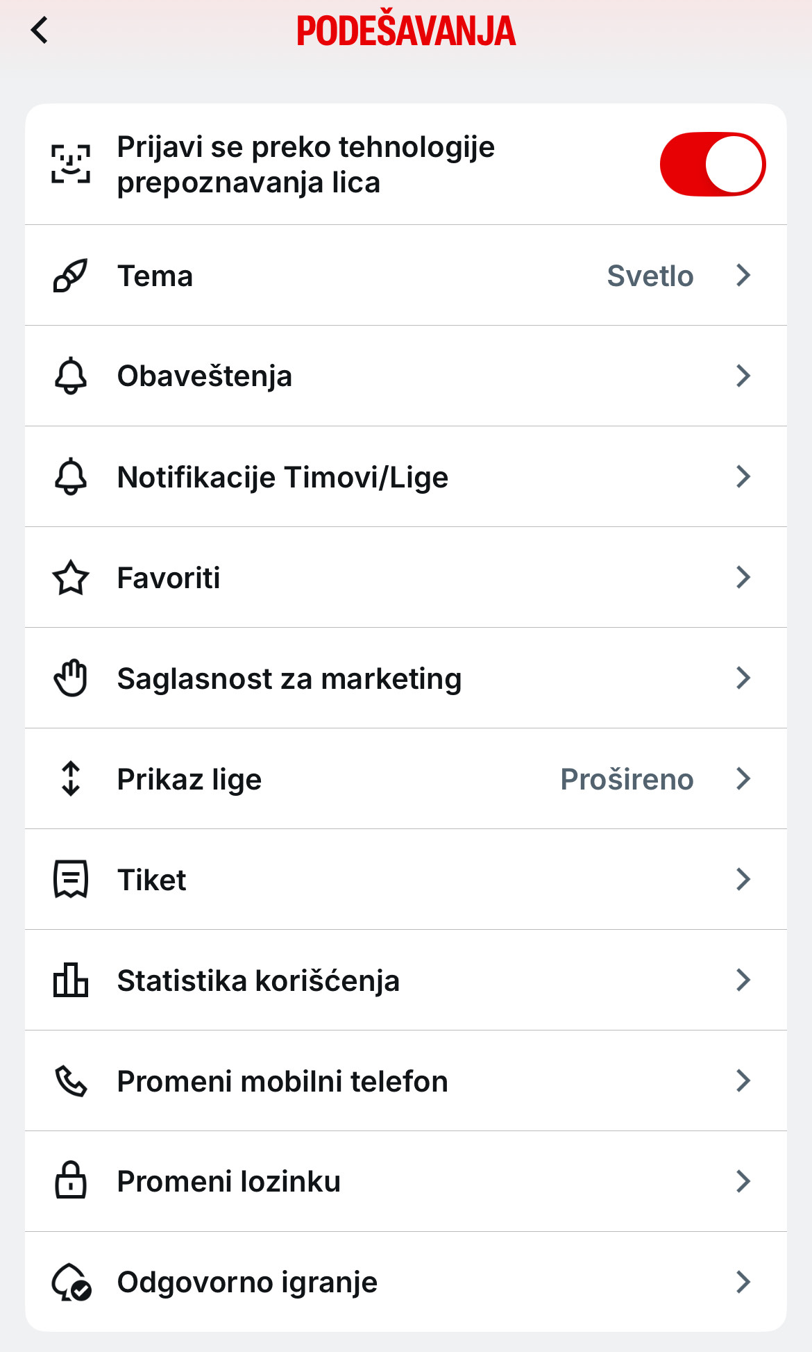Tap the face recognition scan icon
812x1352 pixels.
click(71, 165)
